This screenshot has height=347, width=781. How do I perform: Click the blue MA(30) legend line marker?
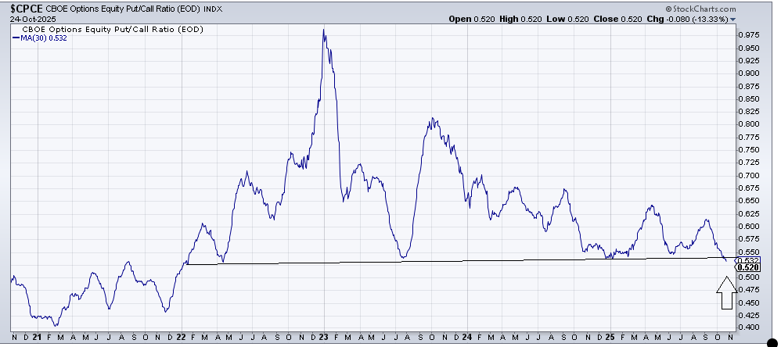pos(16,38)
